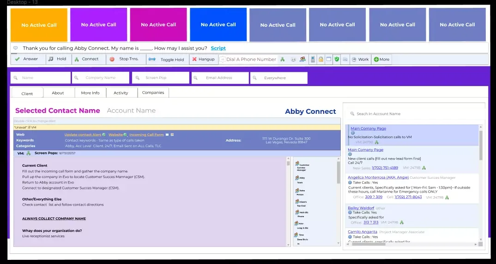Switch to the Client tab

coord(27,94)
